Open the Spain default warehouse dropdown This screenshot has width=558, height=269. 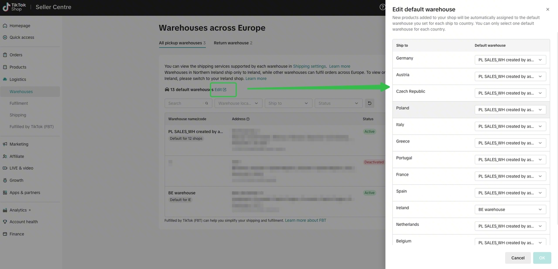click(x=510, y=193)
